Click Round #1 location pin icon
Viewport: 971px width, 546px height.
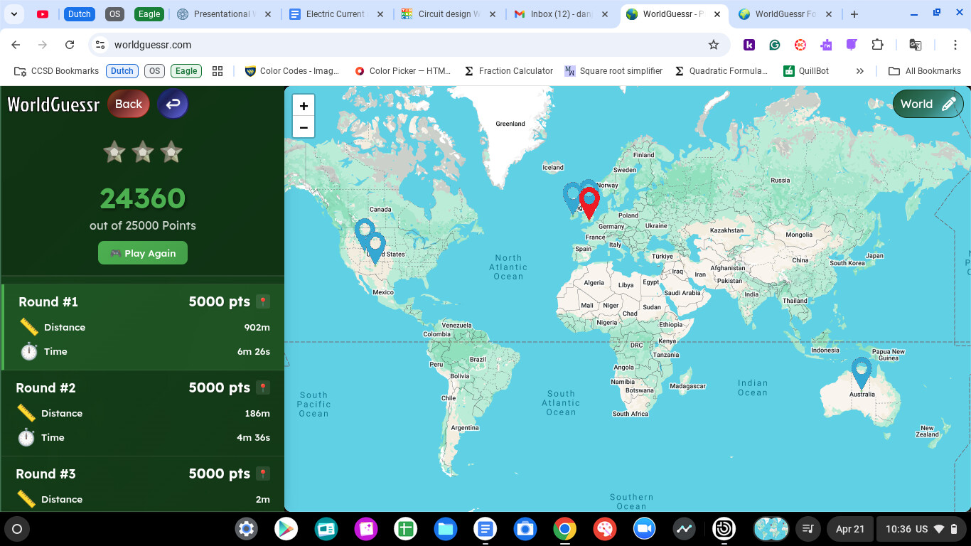click(x=263, y=302)
